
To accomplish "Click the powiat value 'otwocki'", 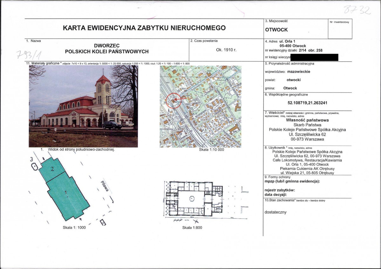I will point(294,80).
